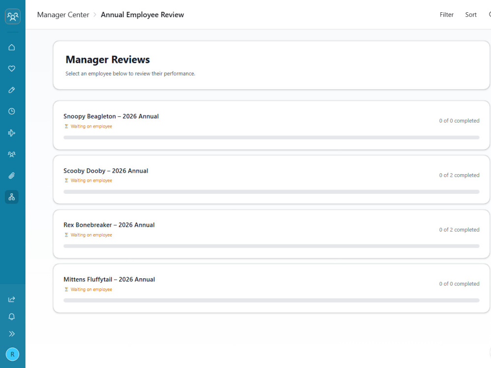Click '0 of 0 completed' for Snoopy Beagleton

coord(459,121)
